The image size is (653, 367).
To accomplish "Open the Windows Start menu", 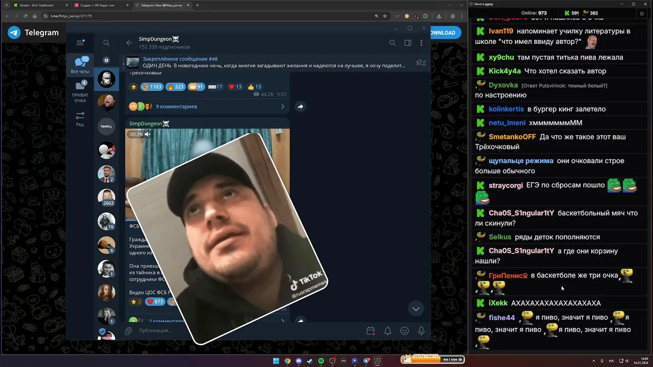I will [276, 361].
